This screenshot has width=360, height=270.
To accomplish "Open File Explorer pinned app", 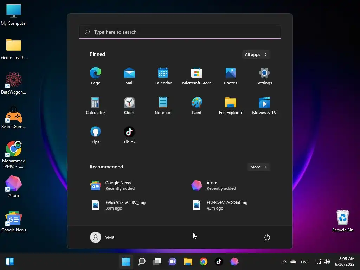I will [231, 105].
